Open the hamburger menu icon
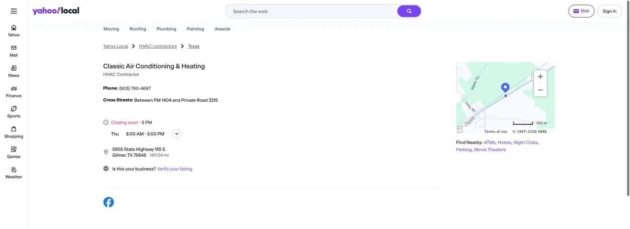This screenshot has width=630, height=229. 14,11
